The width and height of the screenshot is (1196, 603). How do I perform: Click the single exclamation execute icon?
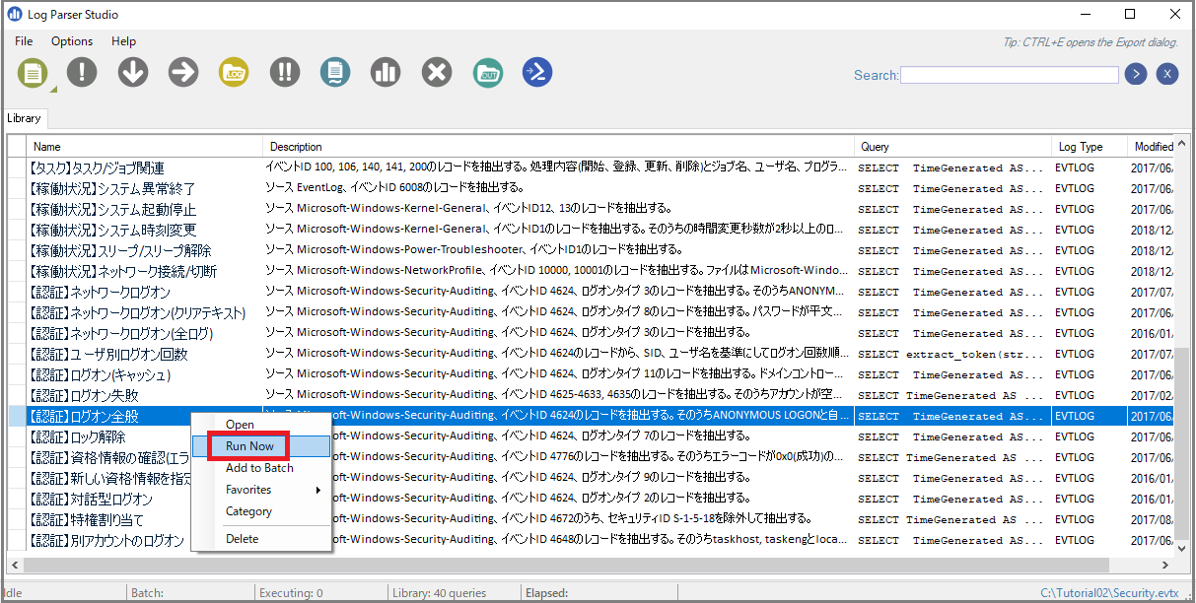click(x=82, y=73)
